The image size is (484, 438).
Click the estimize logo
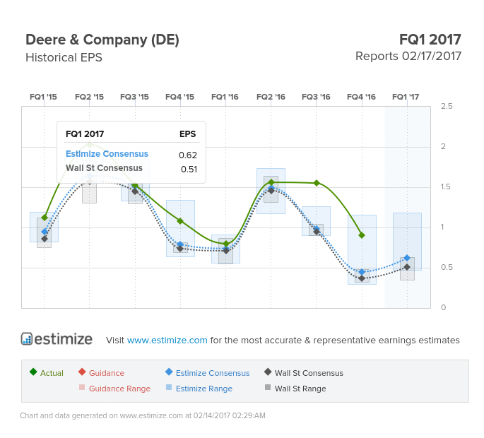coord(57,339)
